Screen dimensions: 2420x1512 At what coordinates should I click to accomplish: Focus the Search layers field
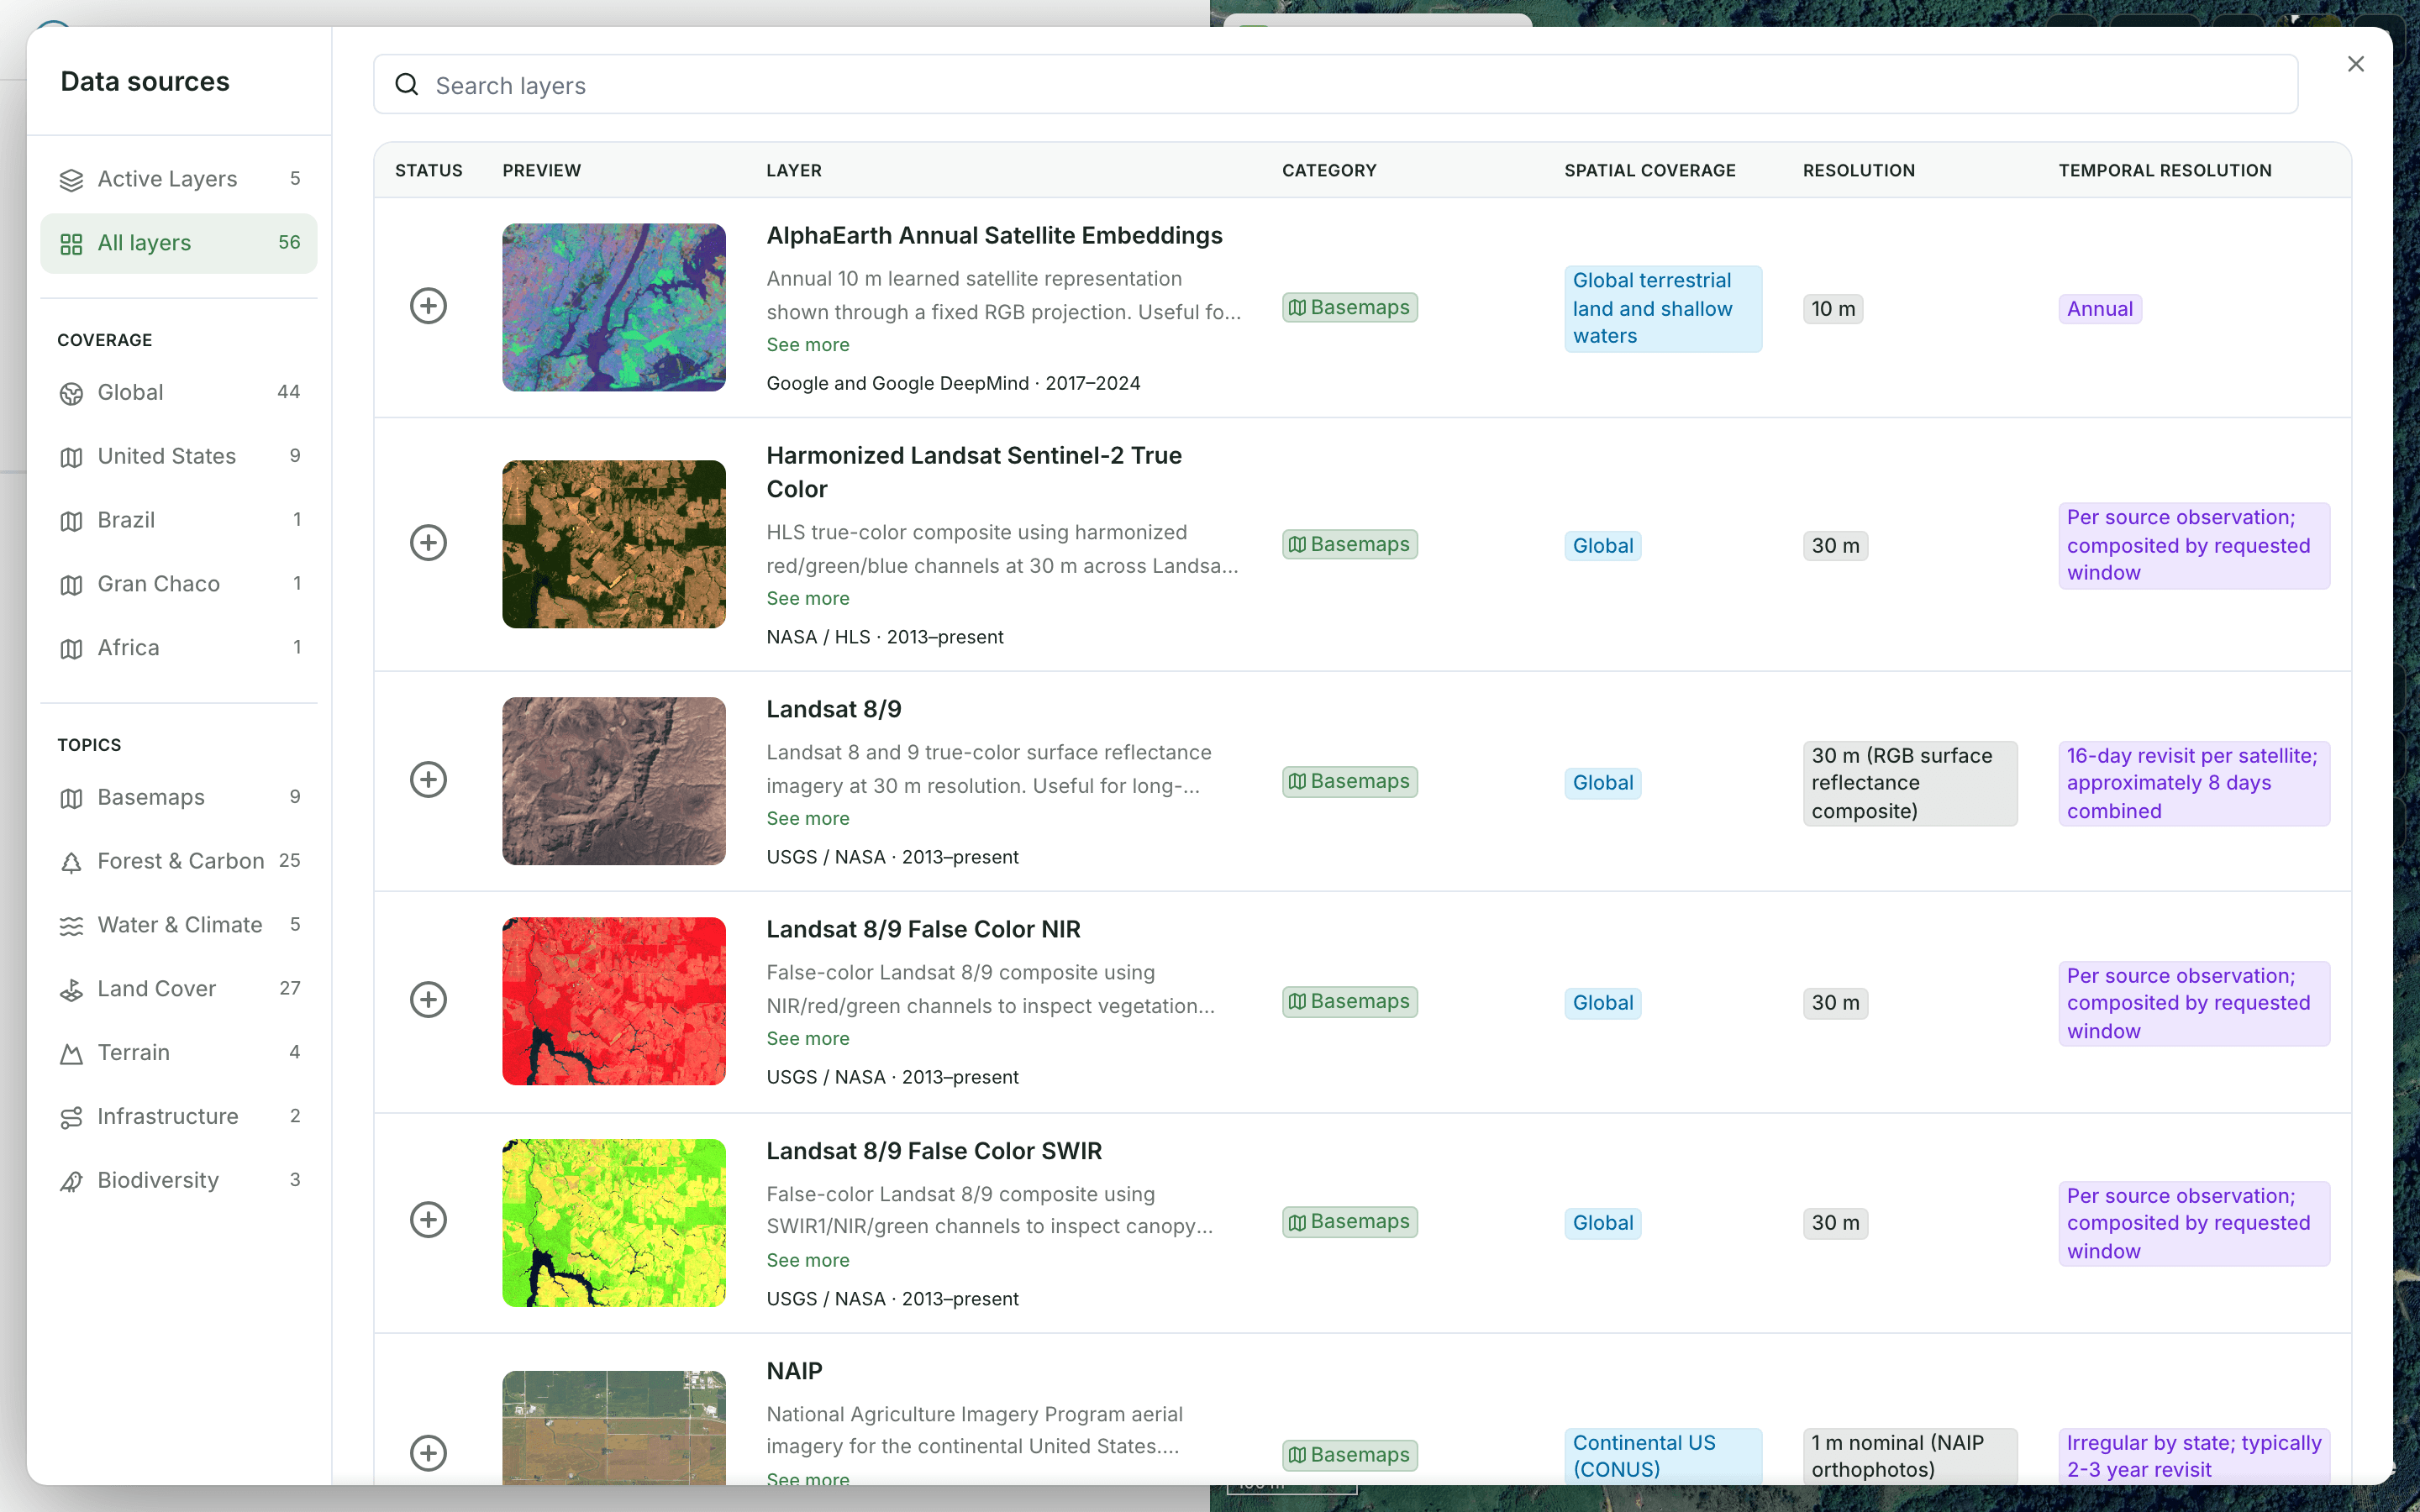click(1335, 85)
